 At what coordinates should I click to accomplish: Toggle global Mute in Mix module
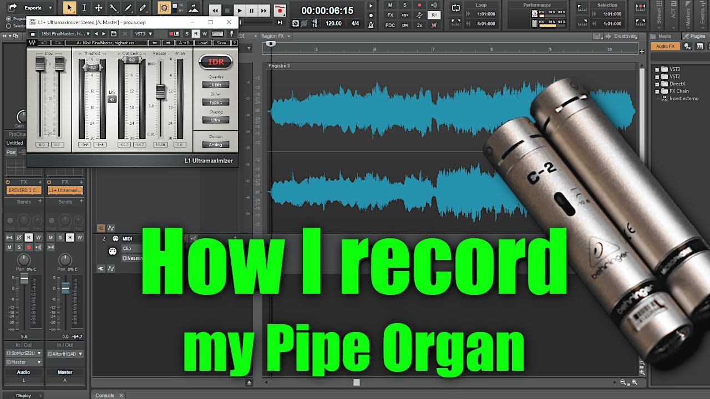point(390,5)
